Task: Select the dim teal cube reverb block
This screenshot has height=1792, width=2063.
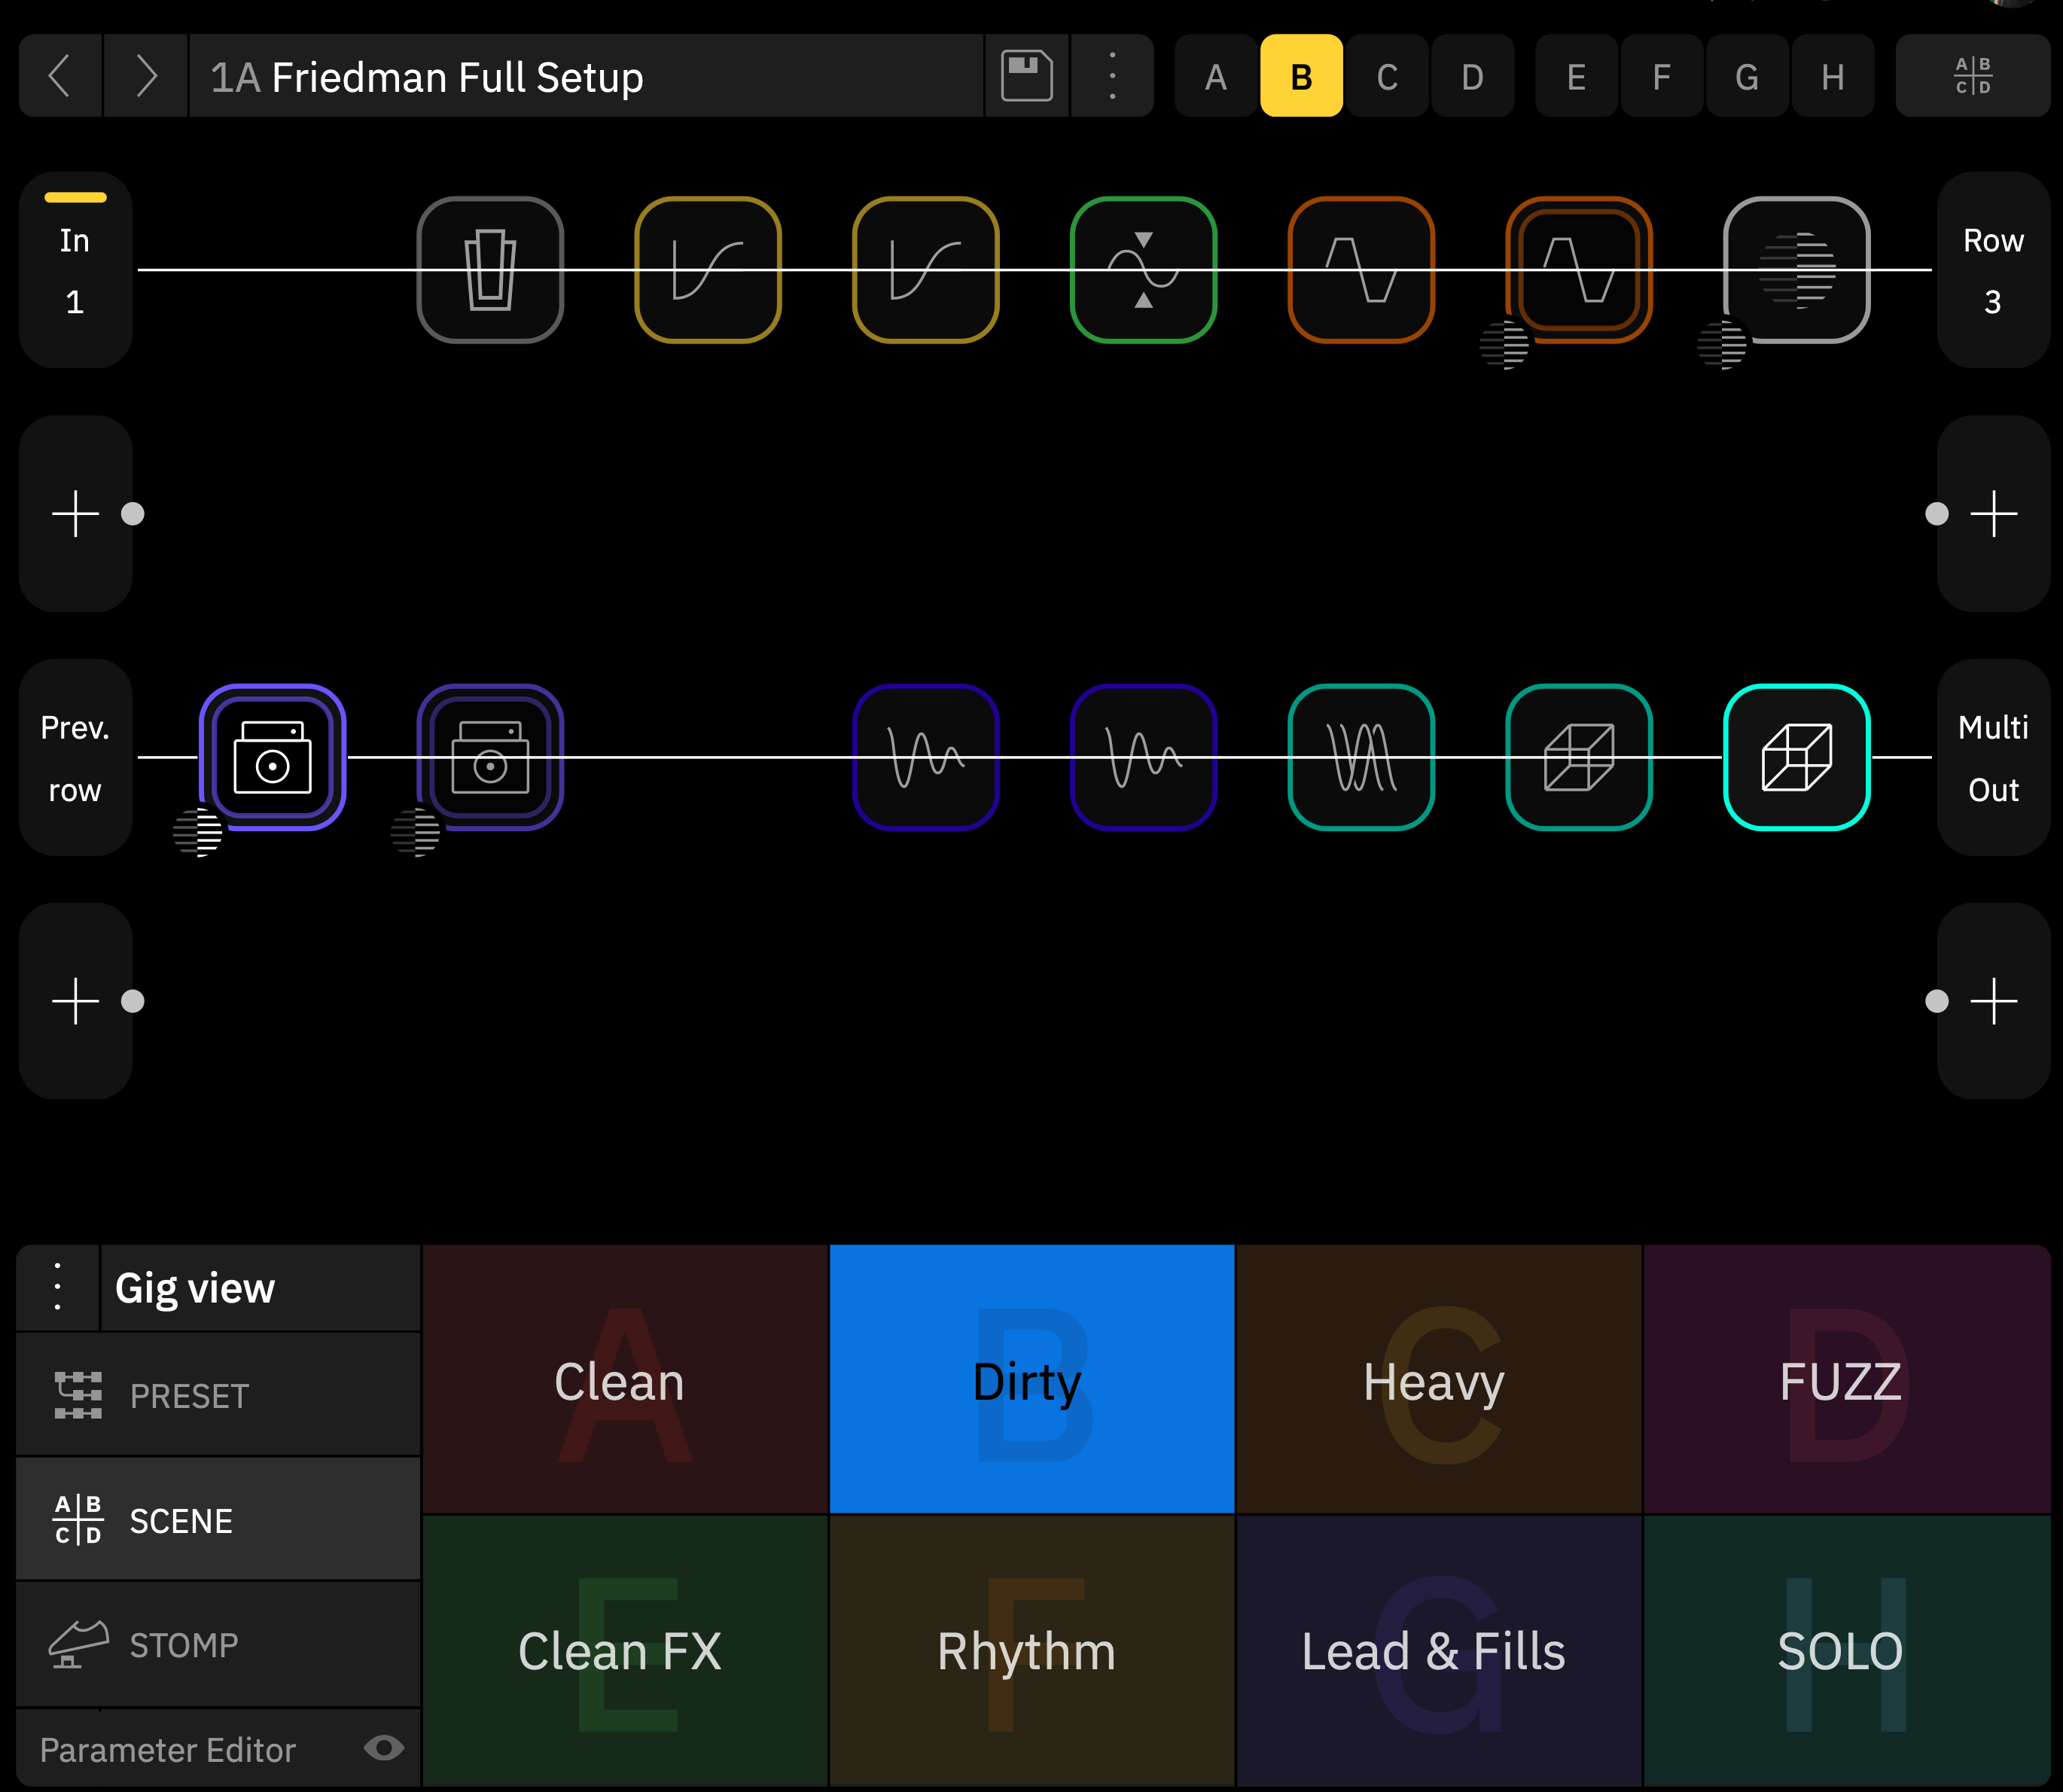Action: point(1579,758)
